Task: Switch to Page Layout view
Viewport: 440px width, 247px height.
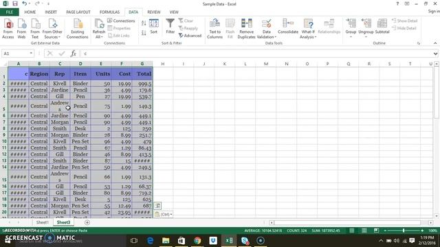Action: (364, 231)
